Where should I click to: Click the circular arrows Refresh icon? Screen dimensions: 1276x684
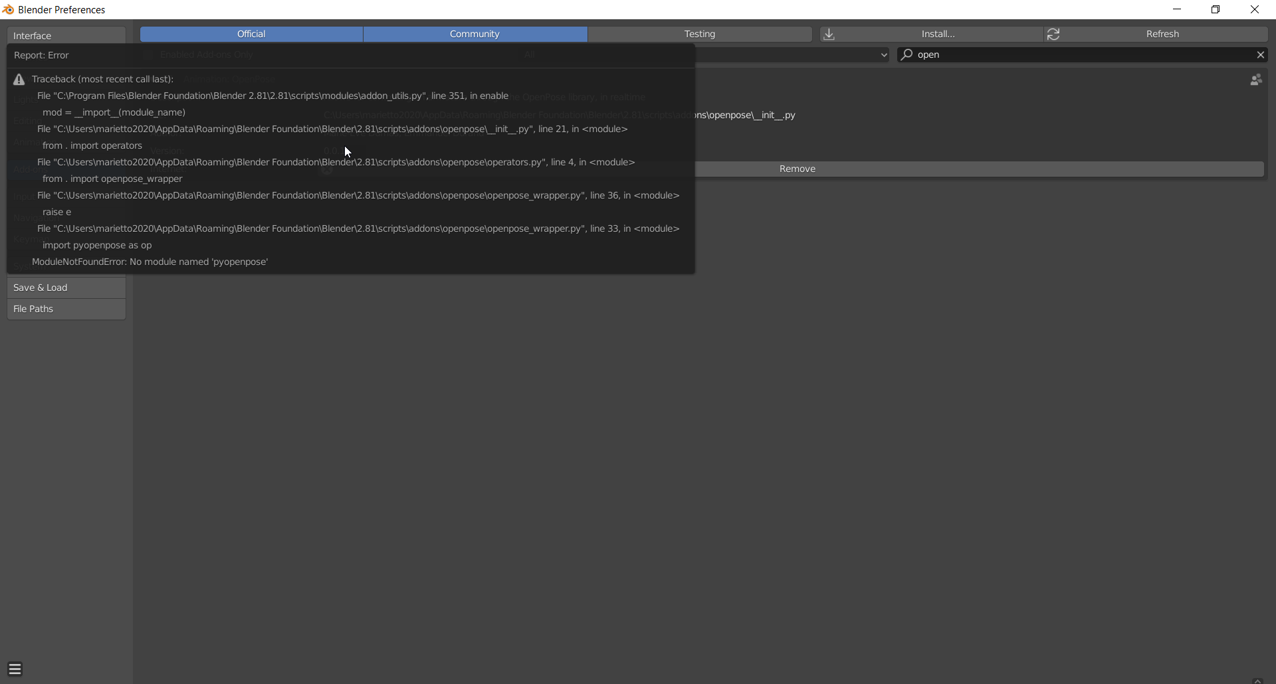pyautogui.click(x=1053, y=35)
